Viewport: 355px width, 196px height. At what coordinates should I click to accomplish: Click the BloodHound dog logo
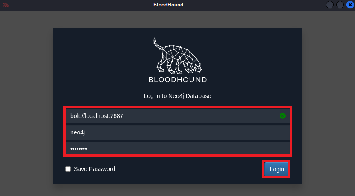coord(177,55)
